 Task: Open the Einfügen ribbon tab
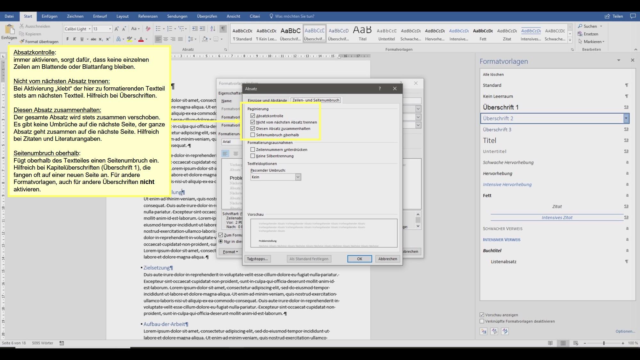[x=49, y=16]
